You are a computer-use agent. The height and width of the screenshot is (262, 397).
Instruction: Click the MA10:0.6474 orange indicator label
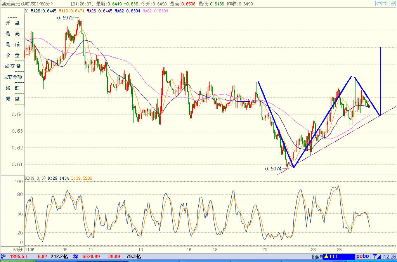[71, 11]
